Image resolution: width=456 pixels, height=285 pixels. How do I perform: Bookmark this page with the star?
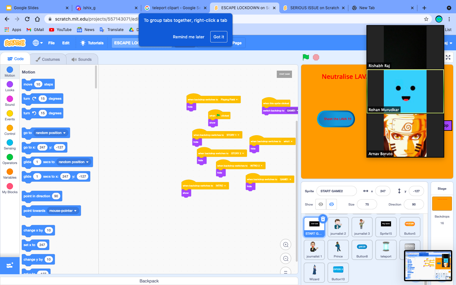coord(426,19)
